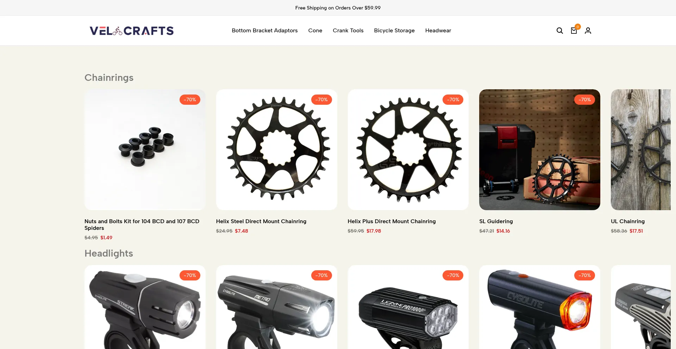
Task: Open Helix Plus Direct Mount Chainring link
Action: 392,221
